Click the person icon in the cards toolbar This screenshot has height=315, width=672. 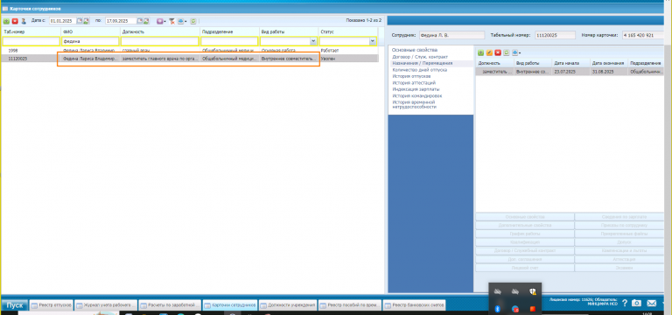click(x=24, y=21)
